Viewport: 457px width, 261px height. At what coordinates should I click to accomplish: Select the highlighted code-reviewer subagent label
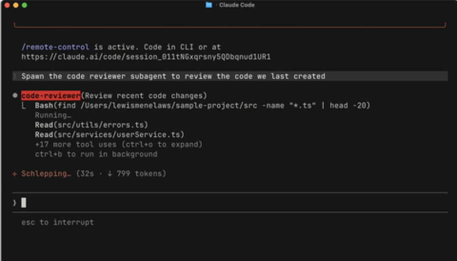click(x=51, y=96)
